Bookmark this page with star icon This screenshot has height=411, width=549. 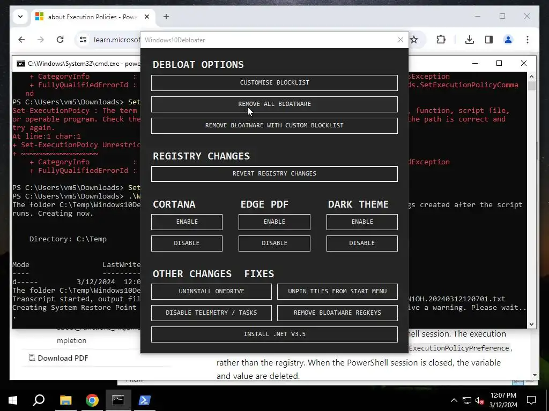coord(414,40)
